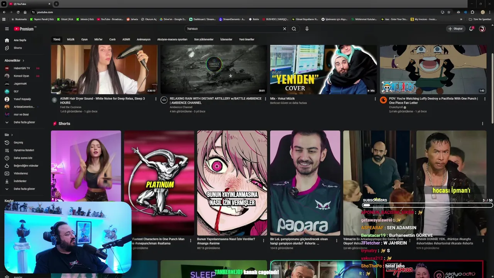Select the Aksiyon-macera oyunları chip
This screenshot has height=278, width=494.
coord(172,39)
